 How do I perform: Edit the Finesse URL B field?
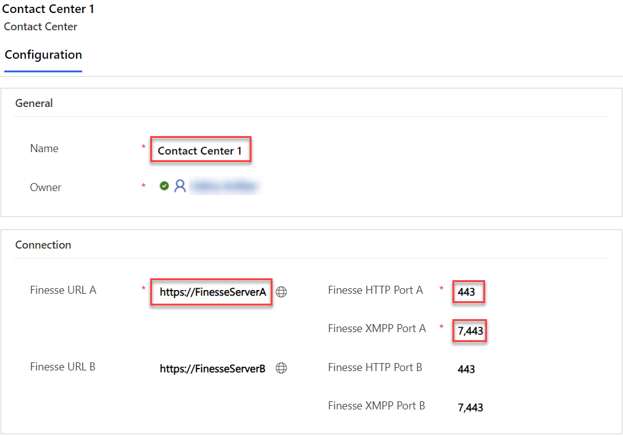click(x=213, y=369)
